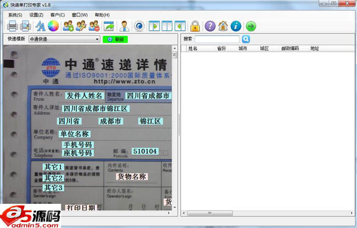Click the printer icon in toolbar
The height and width of the screenshot is (228, 357).
pos(13,26)
